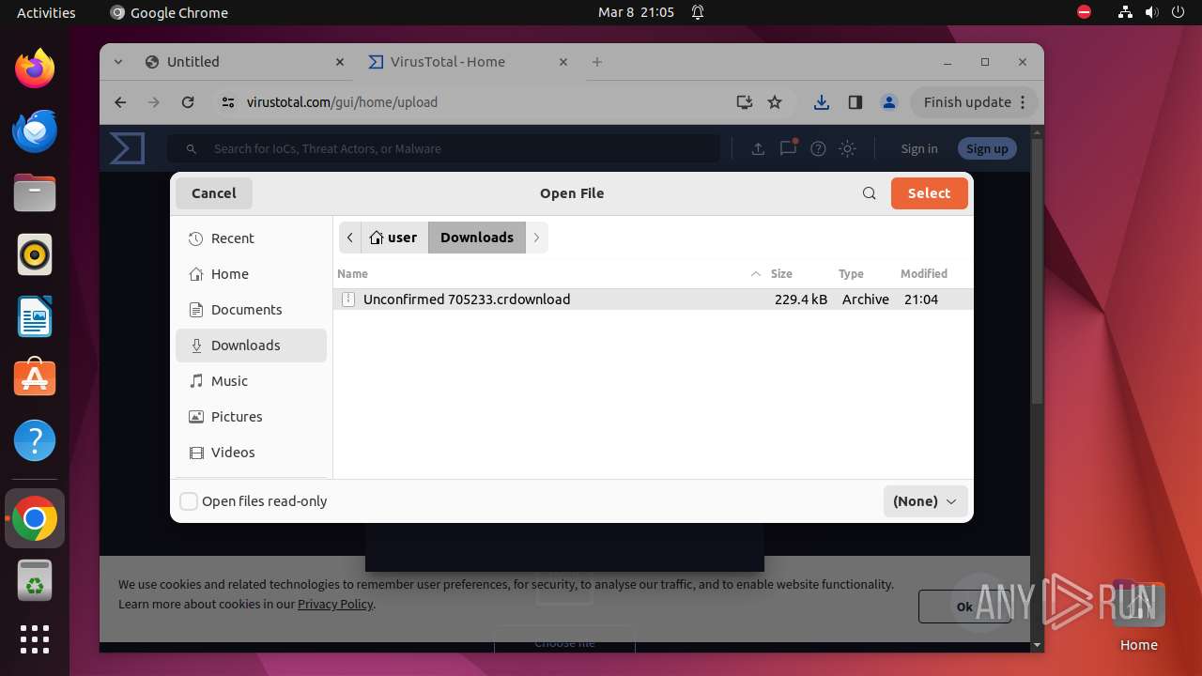Click the orange Select button
The width and height of the screenshot is (1202, 676).
[929, 193]
